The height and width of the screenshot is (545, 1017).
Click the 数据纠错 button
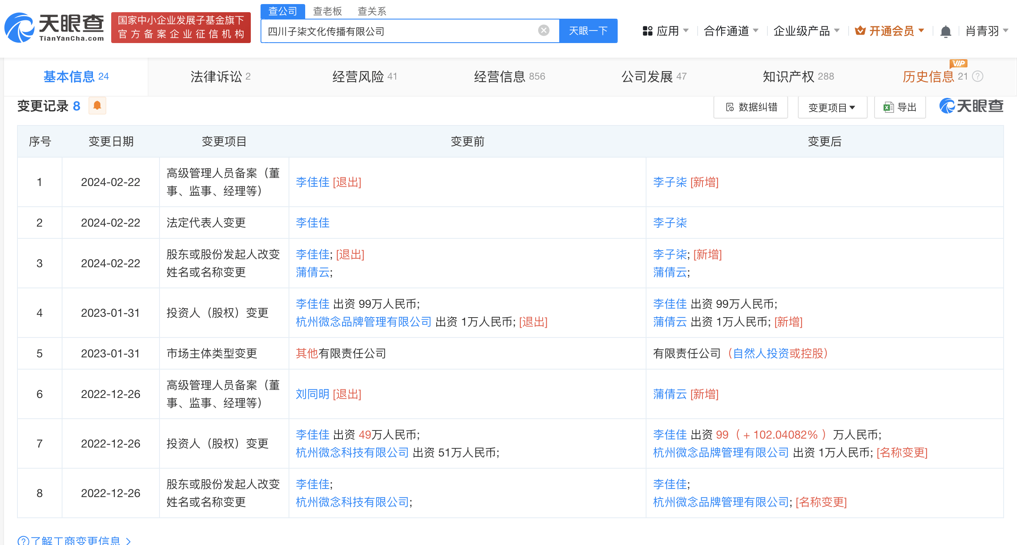click(x=751, y=107)
